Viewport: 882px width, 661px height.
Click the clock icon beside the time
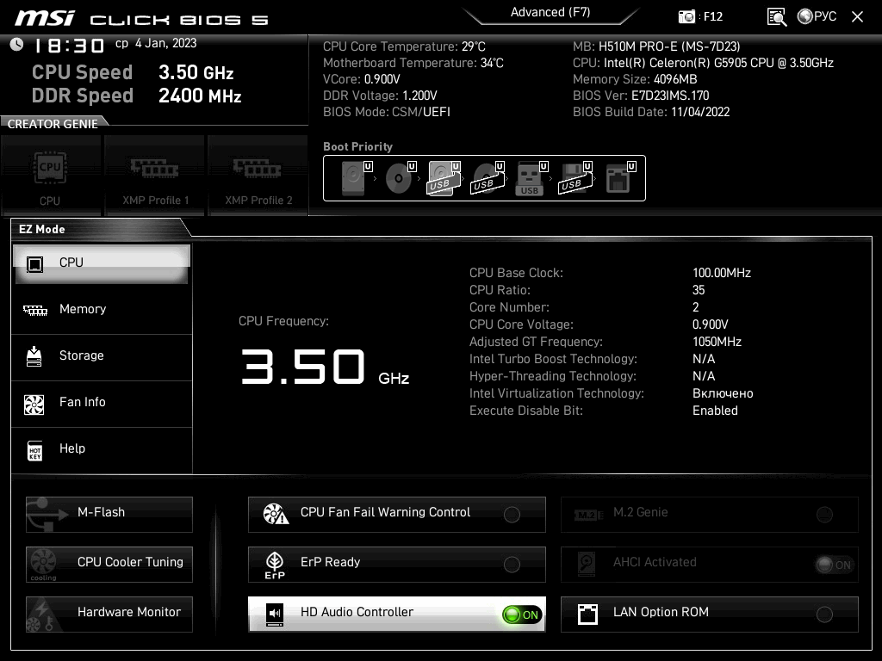point(17,45)
